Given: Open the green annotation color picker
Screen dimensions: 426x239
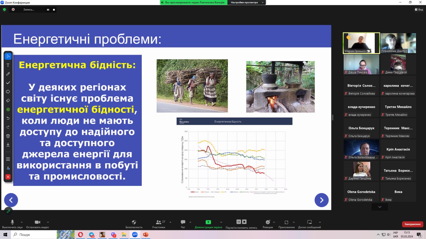Looking at the screenshot, I should click(8, 109).
